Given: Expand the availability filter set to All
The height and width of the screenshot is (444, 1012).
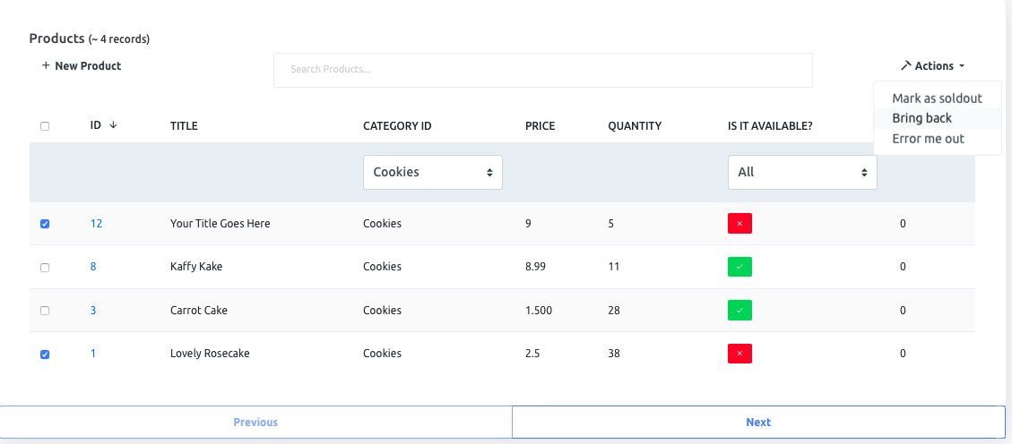Looking at the screenshot, I should [x=801, y=172].
